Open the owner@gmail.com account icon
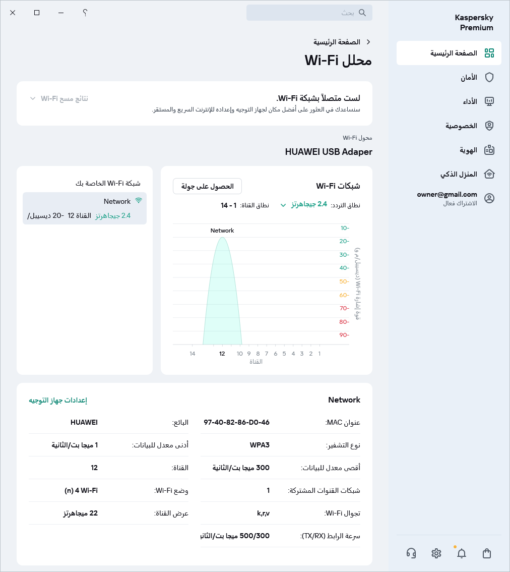This screenshot has height=572, width=510. point(489,198)
